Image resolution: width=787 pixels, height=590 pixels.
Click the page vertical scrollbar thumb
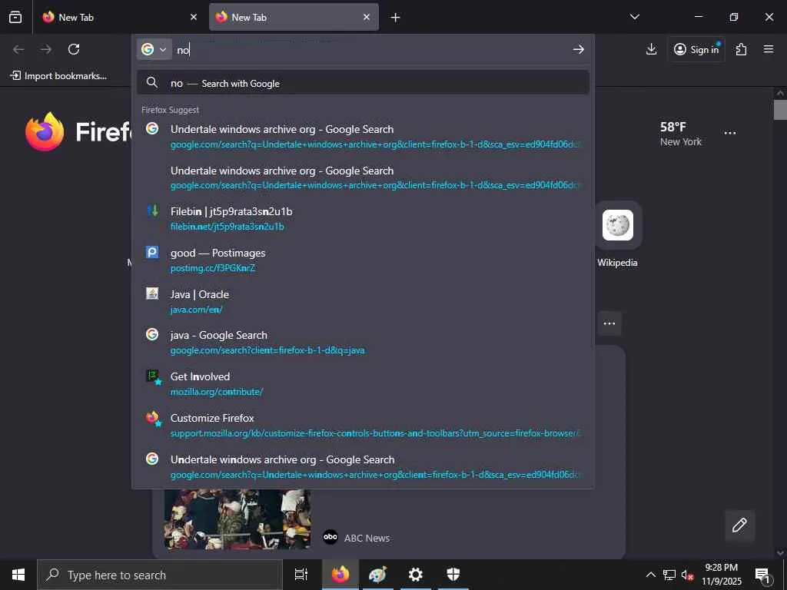[x=780, y=110]
